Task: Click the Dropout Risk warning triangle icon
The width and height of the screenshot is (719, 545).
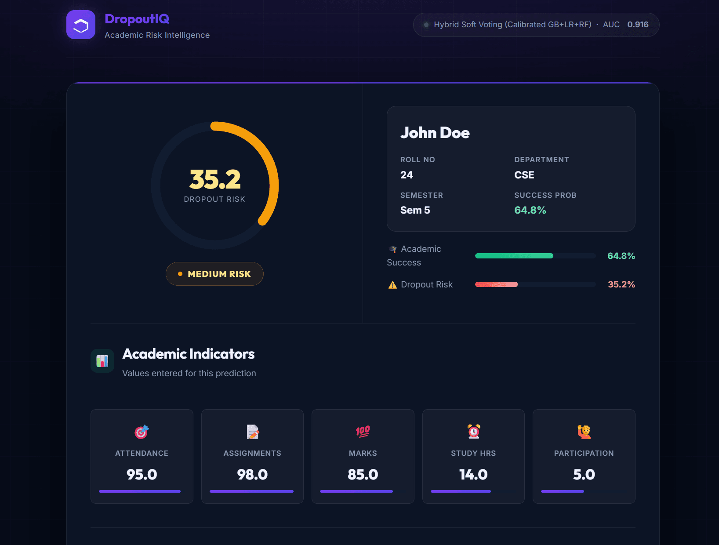Action: click(x=392, y=285)
